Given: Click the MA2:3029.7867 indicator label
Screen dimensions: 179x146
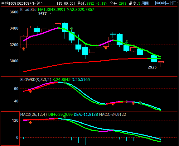Looking at the screenshot, I should (80, 10).
